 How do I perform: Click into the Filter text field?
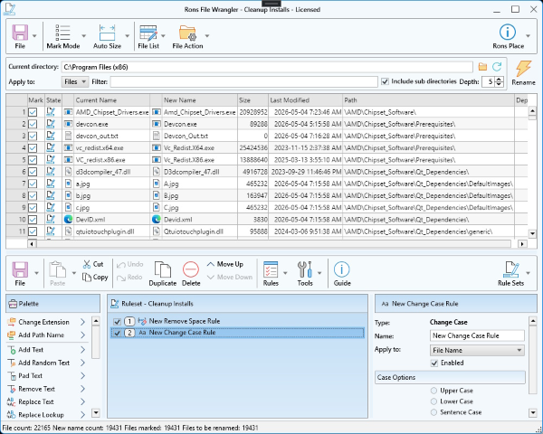pyautogui.click(x=243, y=82)
